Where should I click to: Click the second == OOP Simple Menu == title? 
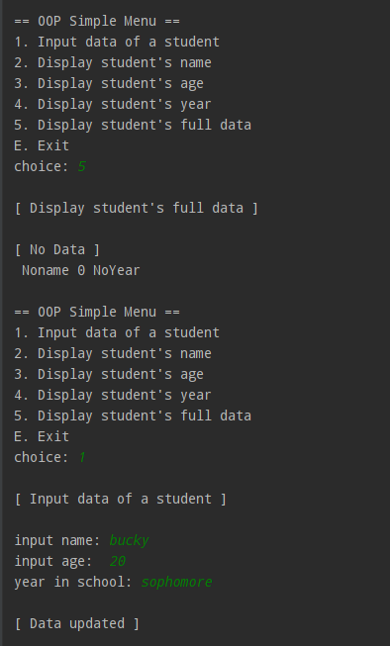tap(97, 312)
